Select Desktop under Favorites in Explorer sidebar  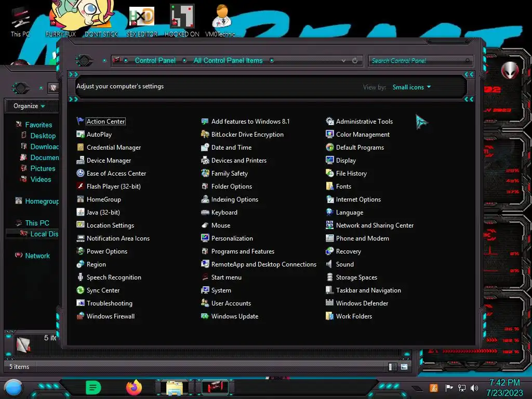[x=43, y=136]
